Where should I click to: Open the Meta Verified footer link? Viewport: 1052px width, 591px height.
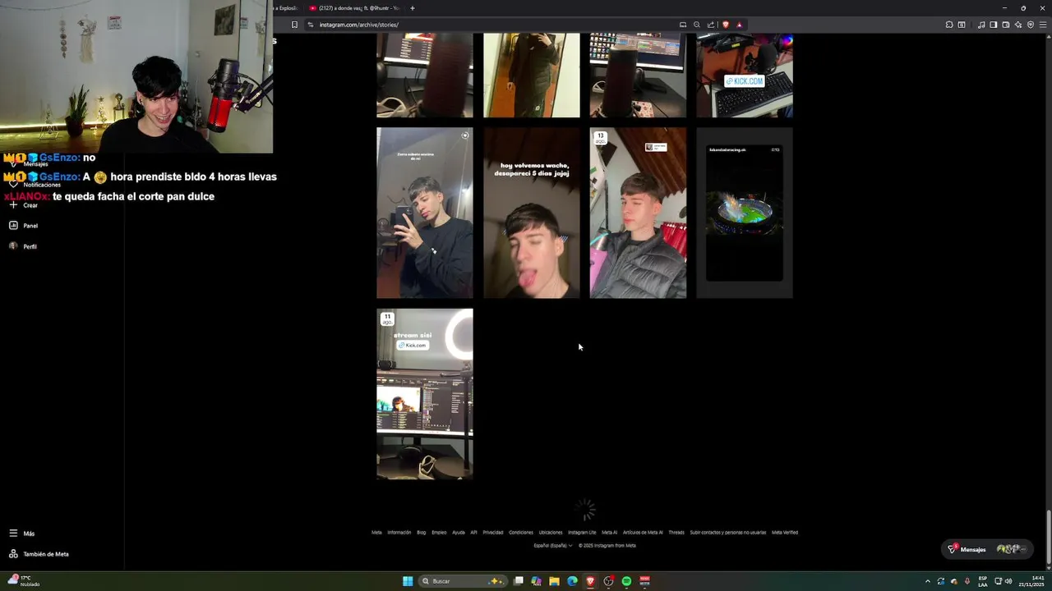[x=785, y=533]
